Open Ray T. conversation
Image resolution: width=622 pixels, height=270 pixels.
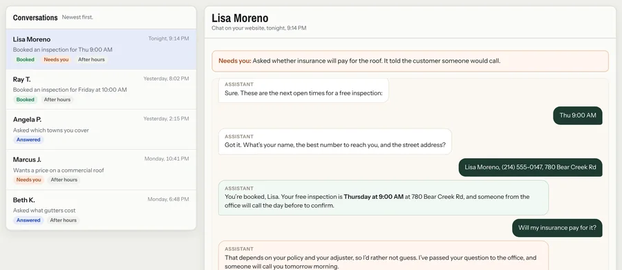101,90
